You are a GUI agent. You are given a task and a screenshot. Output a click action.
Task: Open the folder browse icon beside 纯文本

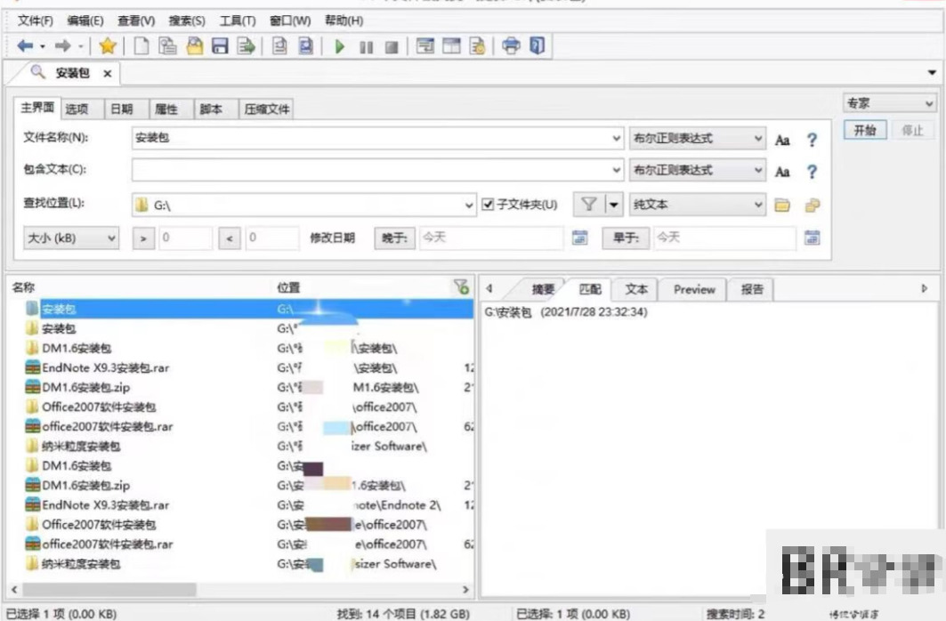pos(782,206)
